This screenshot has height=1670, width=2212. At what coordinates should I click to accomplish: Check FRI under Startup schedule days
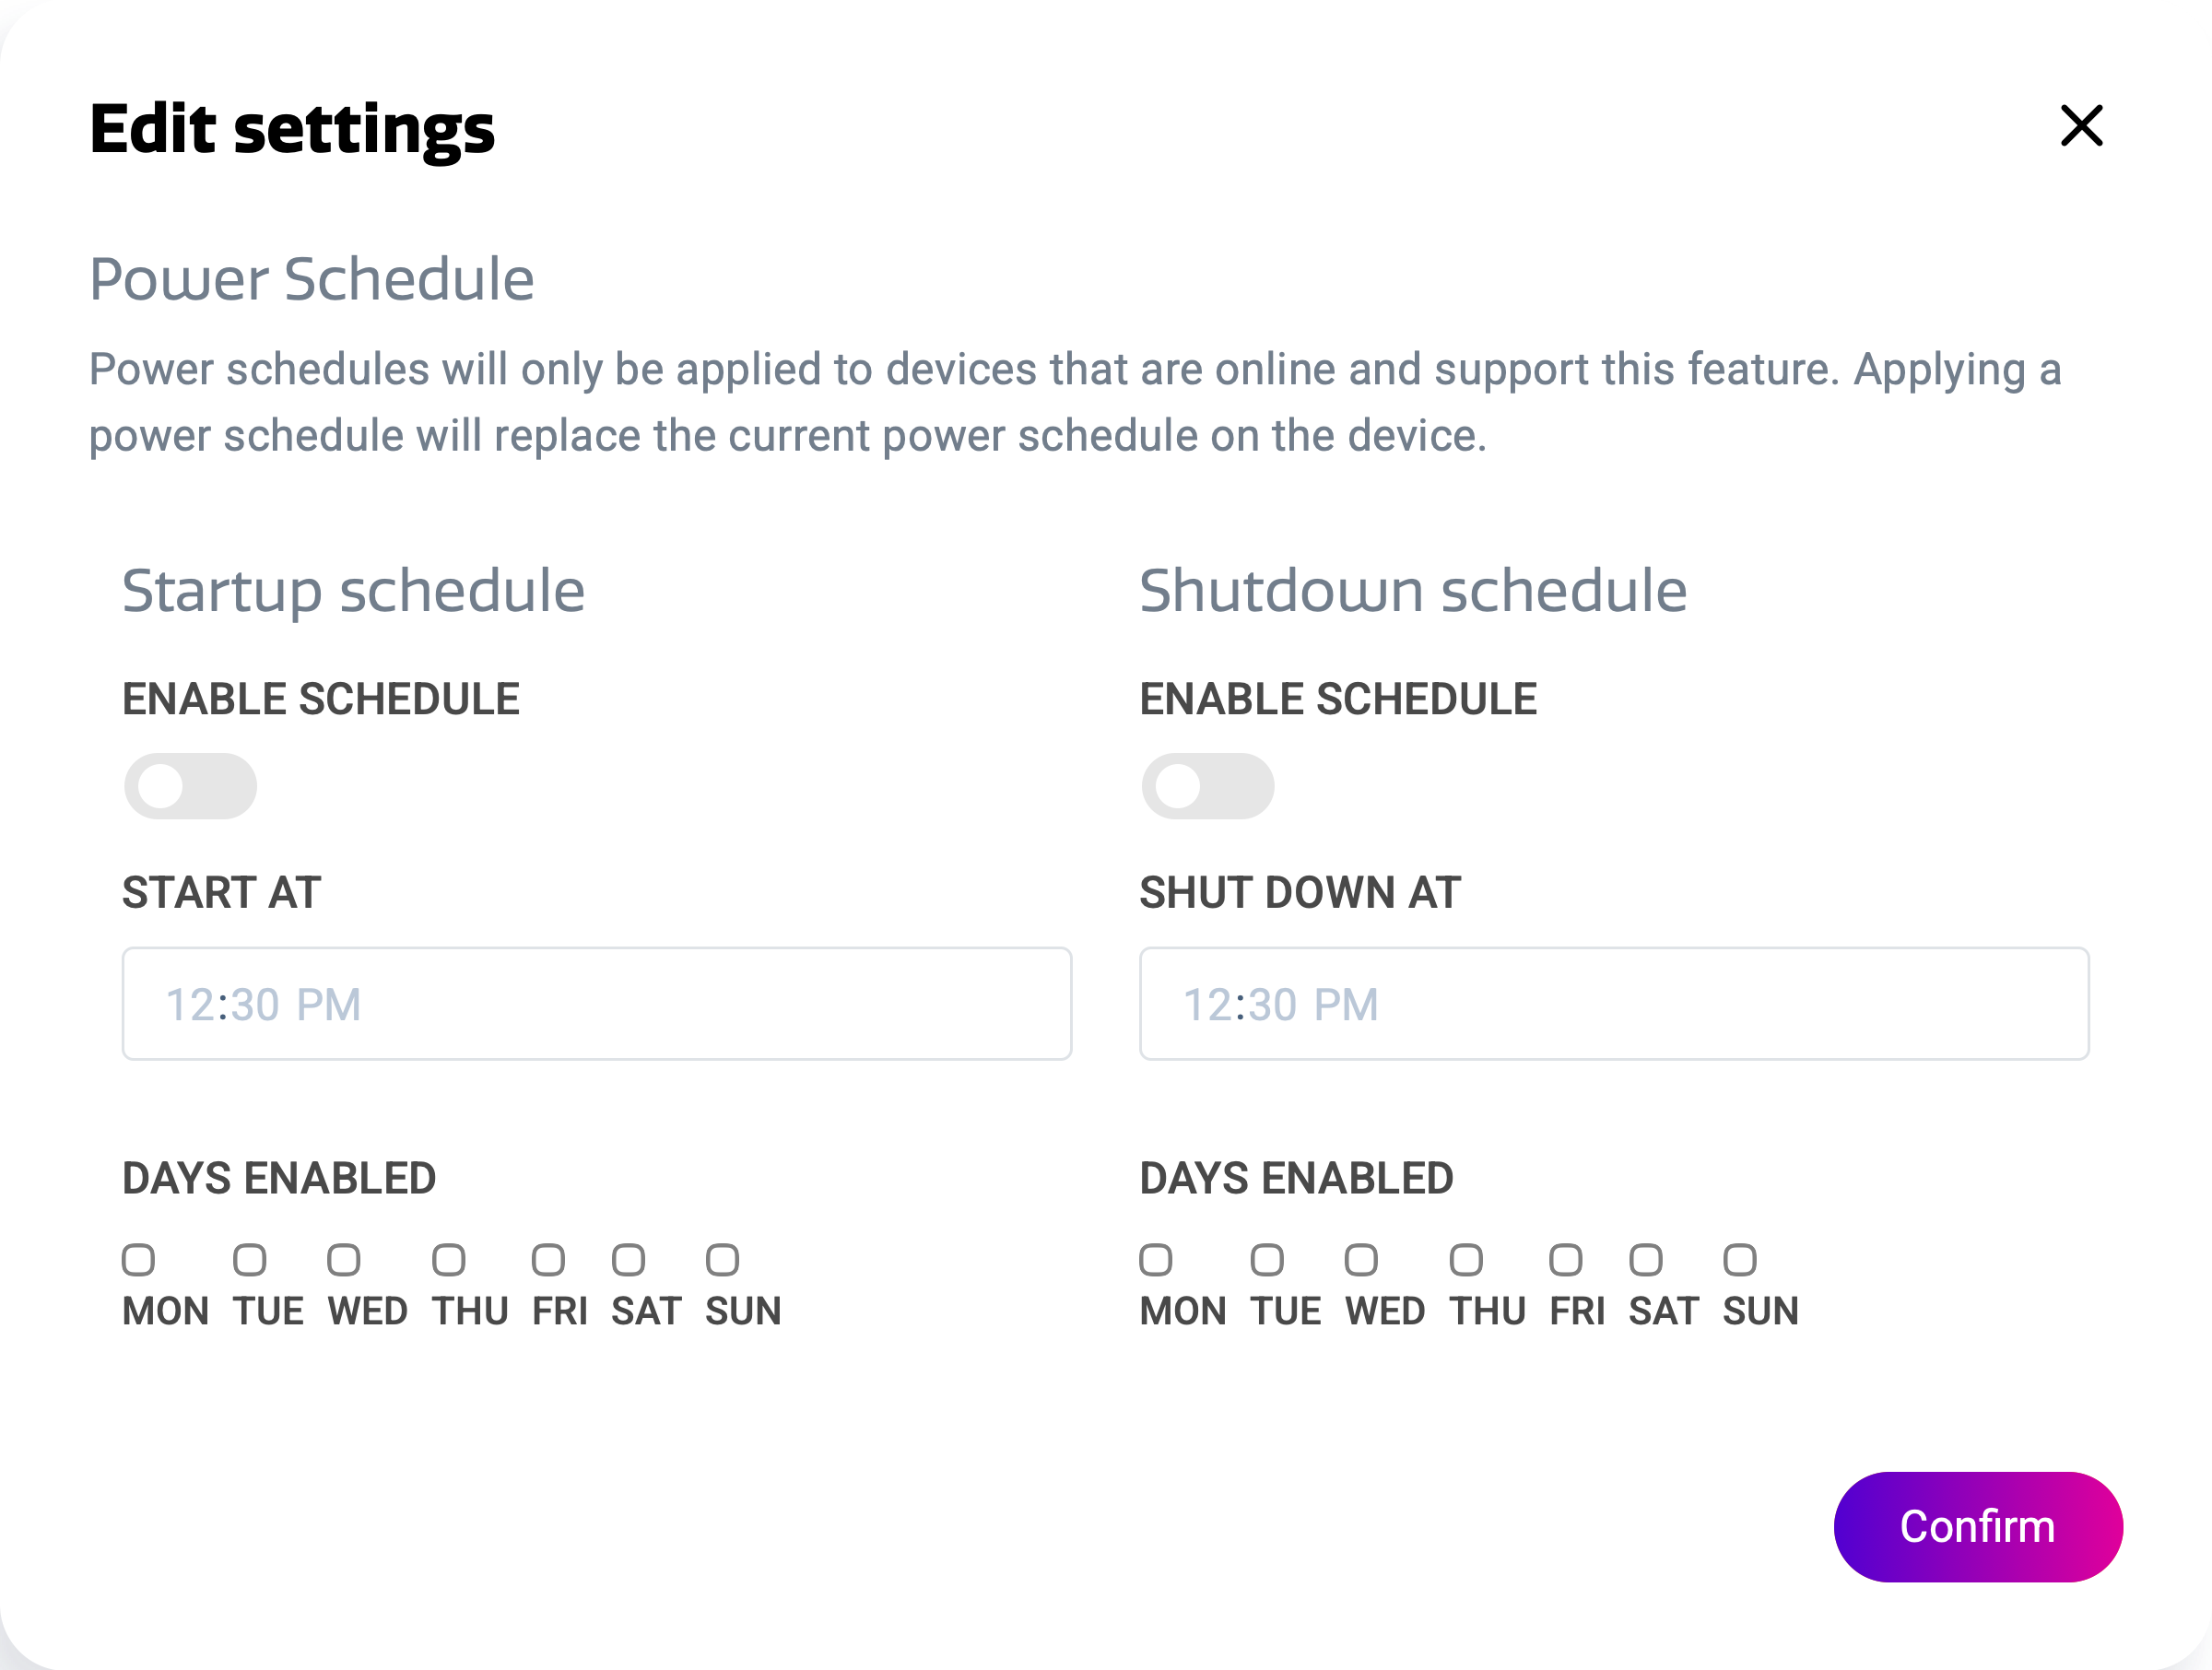(x=548, y=1260)
